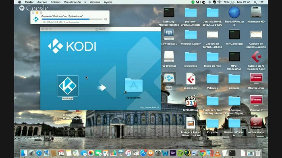Launch Safari from the dock
This screenshot has height=158, width=282.
[x=39, y=153]
